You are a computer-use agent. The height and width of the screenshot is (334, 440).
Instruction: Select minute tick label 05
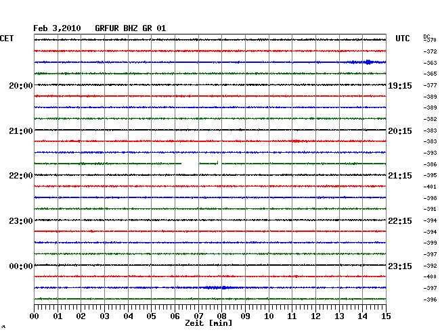[151, 316]
